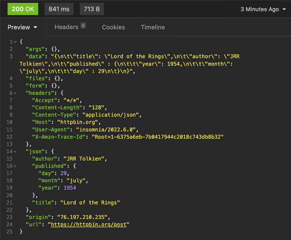This screenshot has height=240, width=291.
Task: Click line number 25 in the gutter
Action: click(x=9, y=232)
